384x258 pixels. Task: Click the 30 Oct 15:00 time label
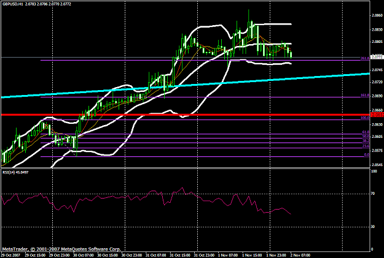click(108, 256)
